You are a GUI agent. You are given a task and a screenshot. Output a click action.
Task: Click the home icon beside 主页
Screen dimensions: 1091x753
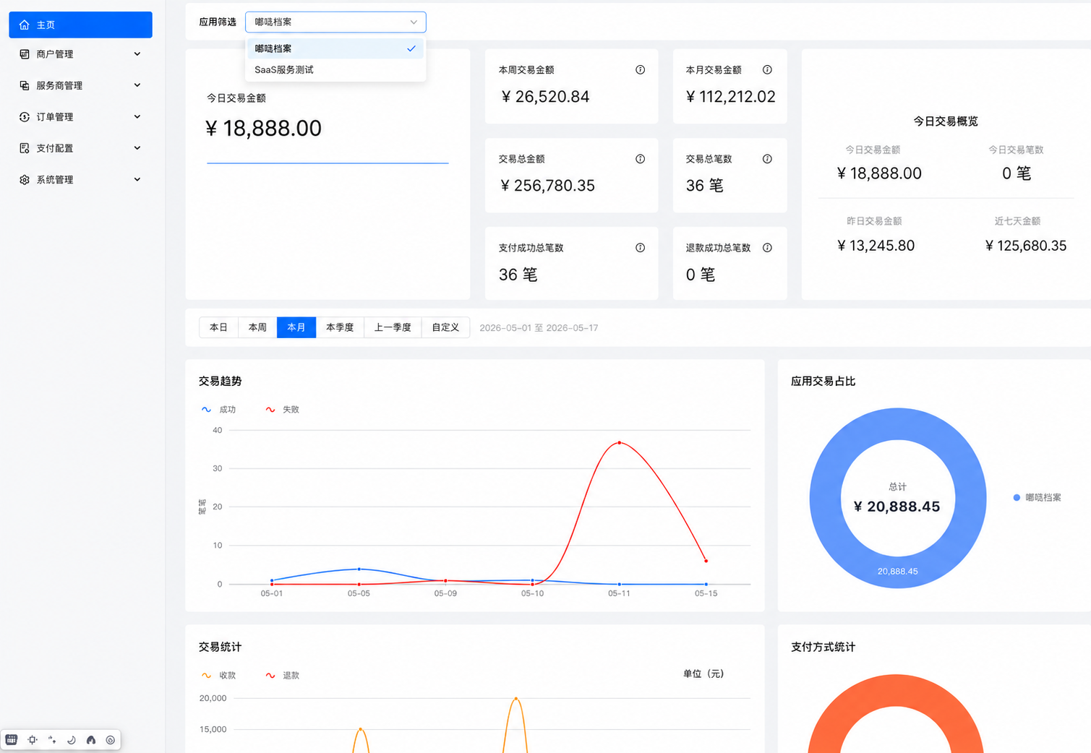(x=25, y=25)
